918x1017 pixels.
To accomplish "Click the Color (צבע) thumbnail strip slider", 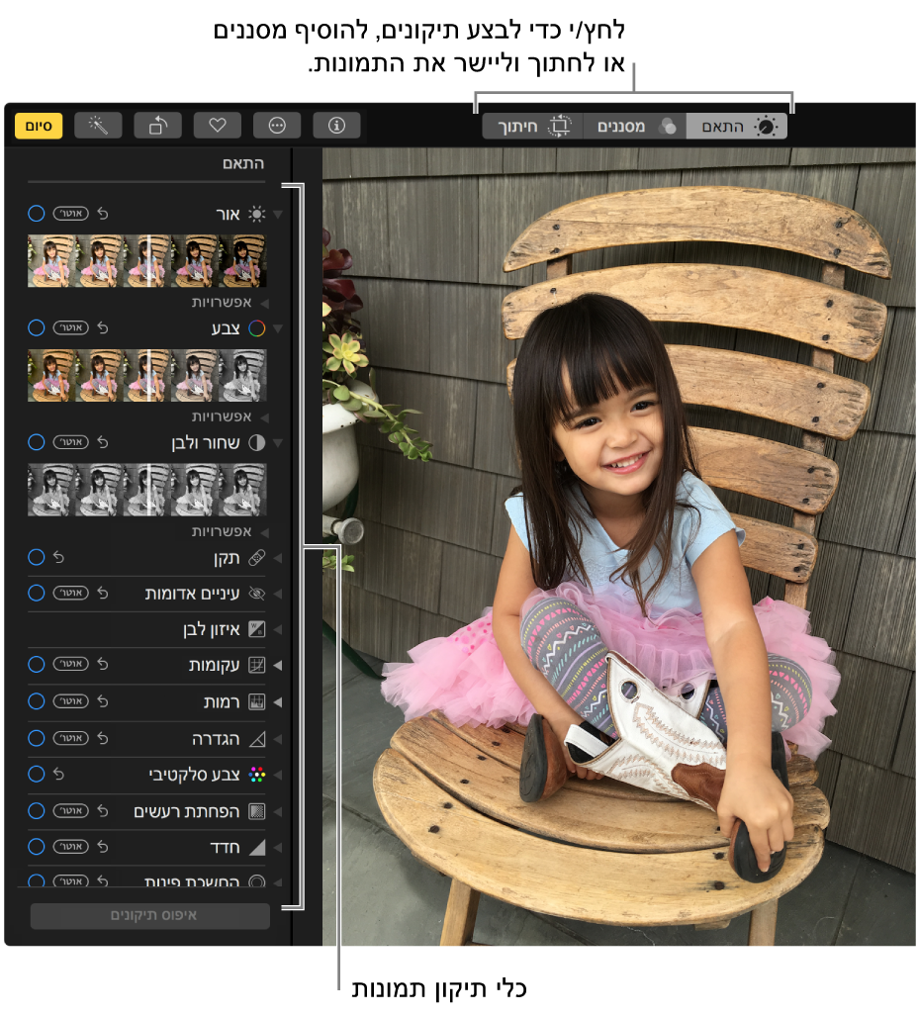I will 146,375.
